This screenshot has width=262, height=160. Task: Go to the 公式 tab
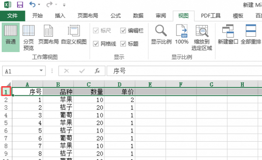(115, 16)
